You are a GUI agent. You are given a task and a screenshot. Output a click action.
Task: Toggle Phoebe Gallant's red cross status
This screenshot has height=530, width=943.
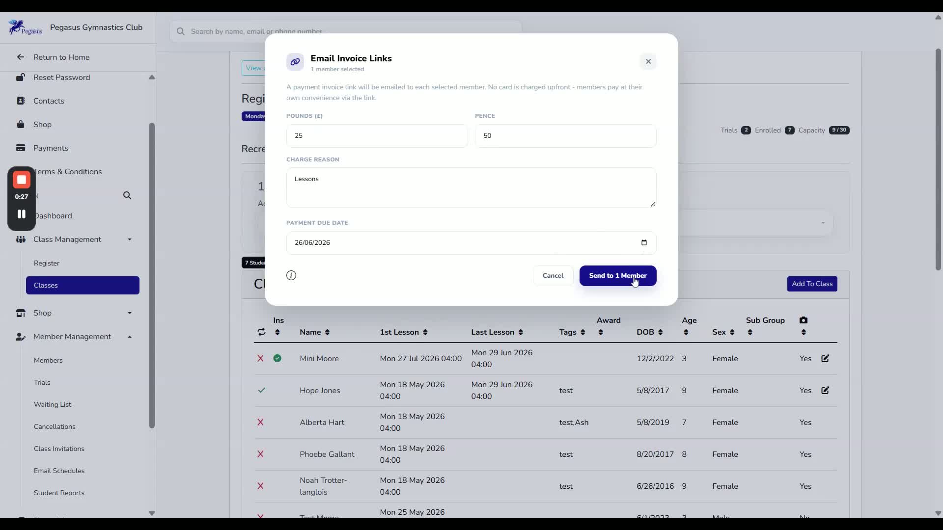[x=261, y=454]
